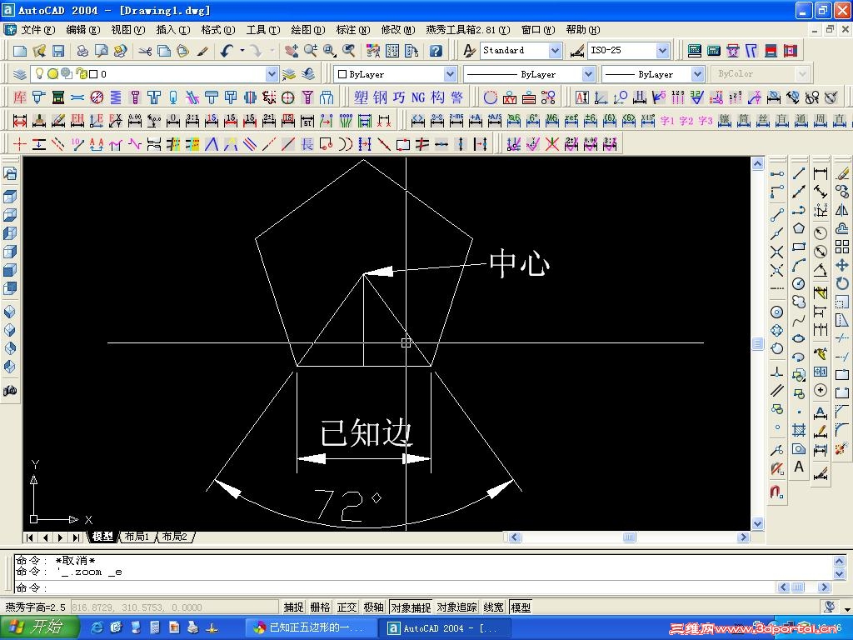Toggle 对象捕捉 object snap
This screenshot has height=640, width=853.
(x=411, y=607)
